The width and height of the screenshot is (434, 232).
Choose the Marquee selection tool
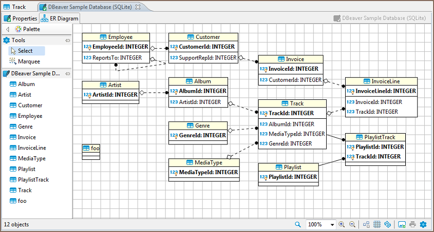28,61
